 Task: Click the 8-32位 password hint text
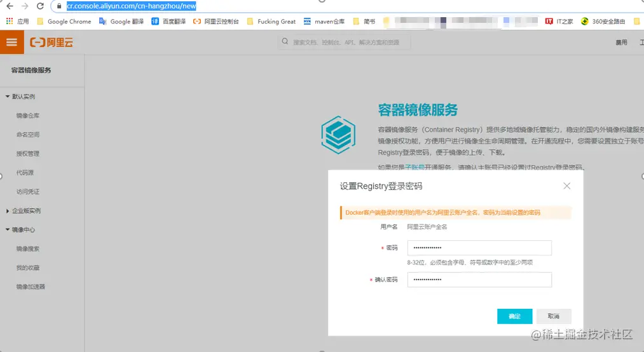(x=470, y=262)
